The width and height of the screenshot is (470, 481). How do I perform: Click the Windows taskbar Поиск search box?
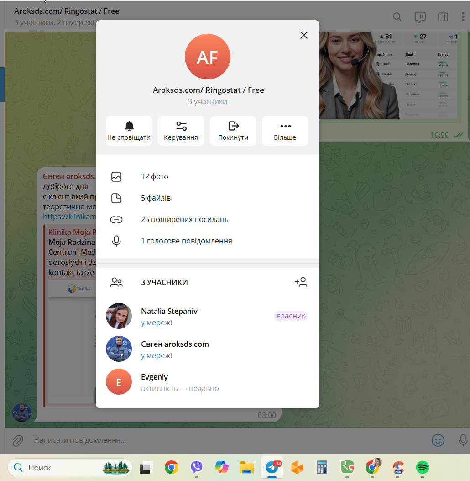(x=70, y=467)
